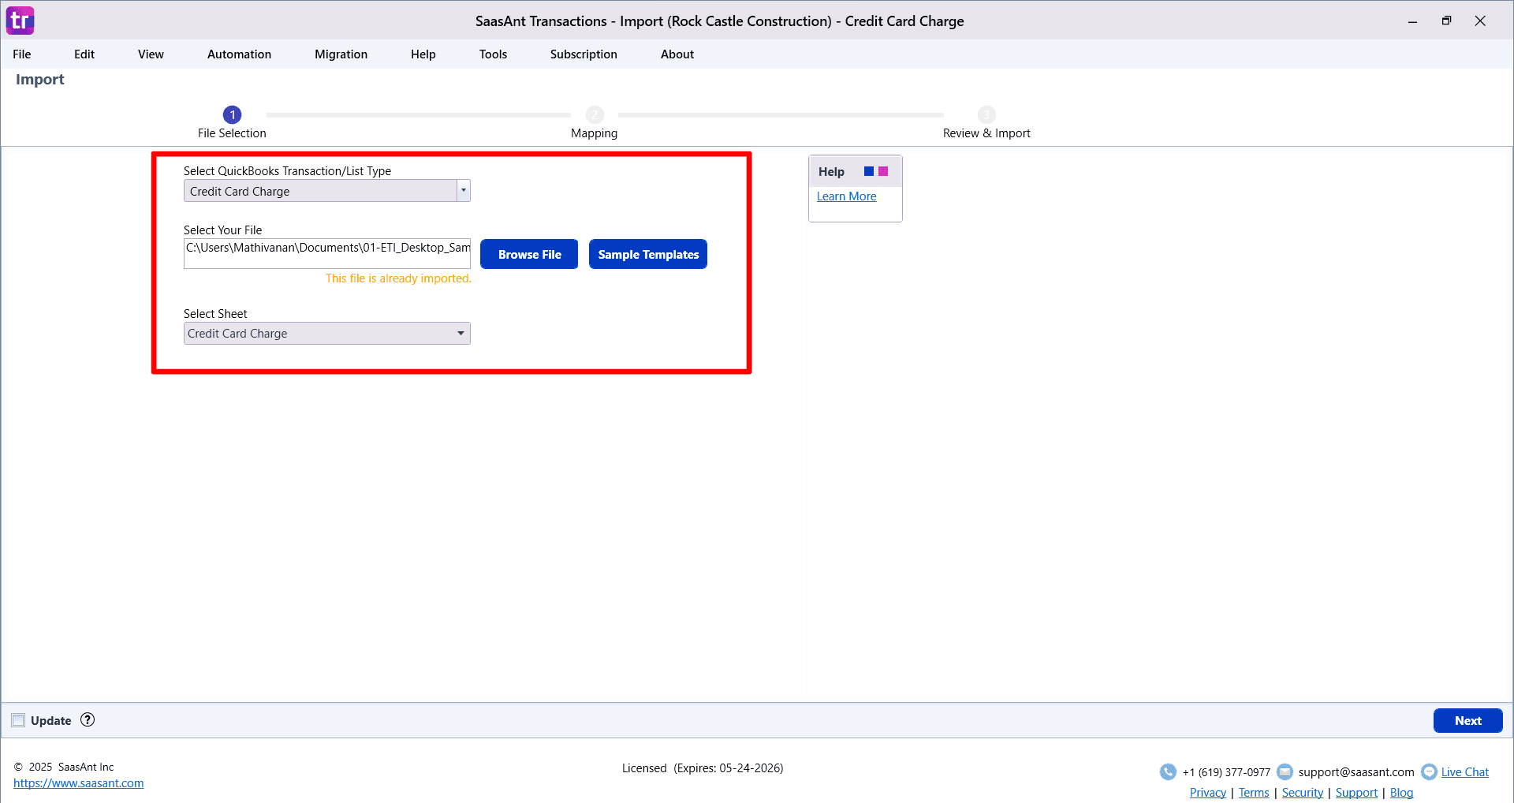Click the Mapping step label
The width and height of the screenshot is (1514, 803).
tap(594, 133)
